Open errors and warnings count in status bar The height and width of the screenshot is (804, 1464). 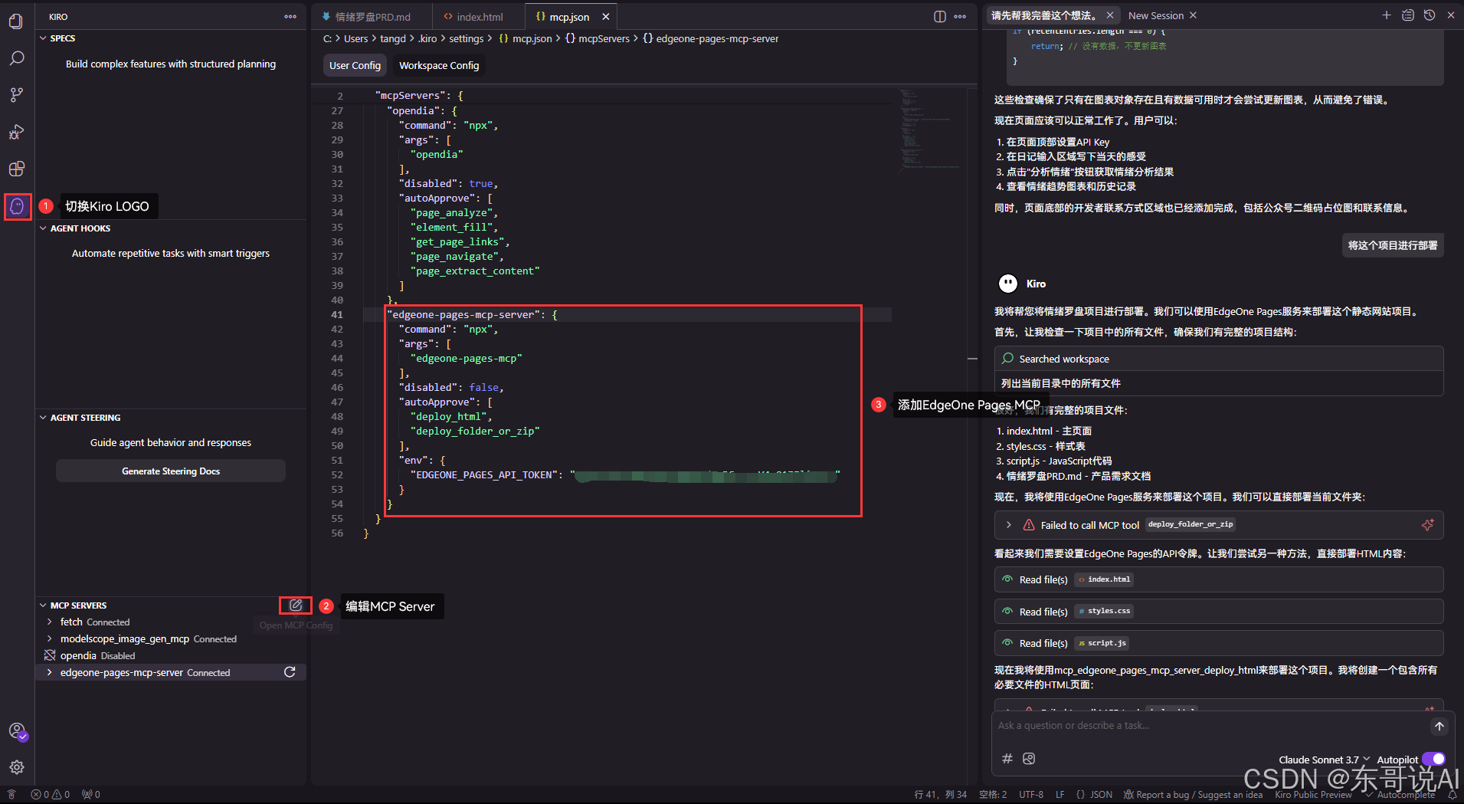pyautogui.click(x=51, y=795)
